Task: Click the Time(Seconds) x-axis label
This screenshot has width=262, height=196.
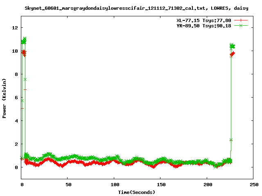Action: 137,192
